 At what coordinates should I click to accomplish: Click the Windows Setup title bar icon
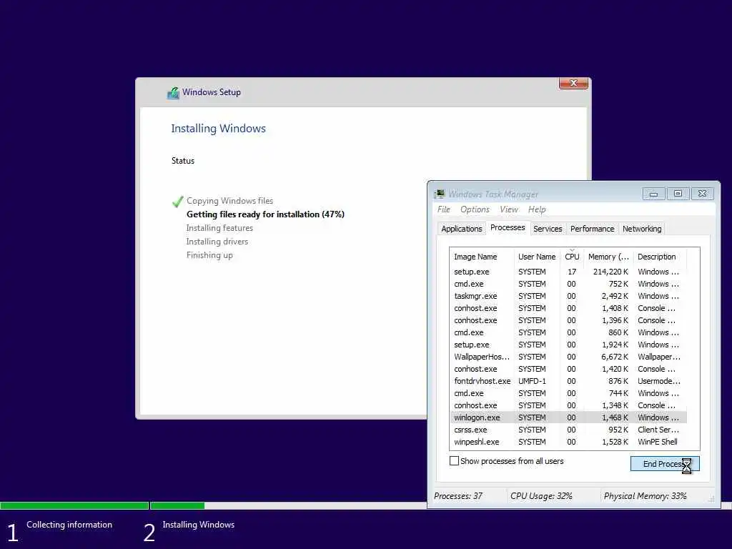[173, 92]
